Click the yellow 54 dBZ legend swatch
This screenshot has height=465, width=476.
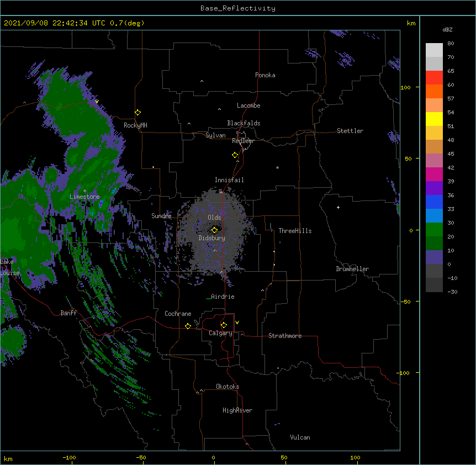coord(434,119)
